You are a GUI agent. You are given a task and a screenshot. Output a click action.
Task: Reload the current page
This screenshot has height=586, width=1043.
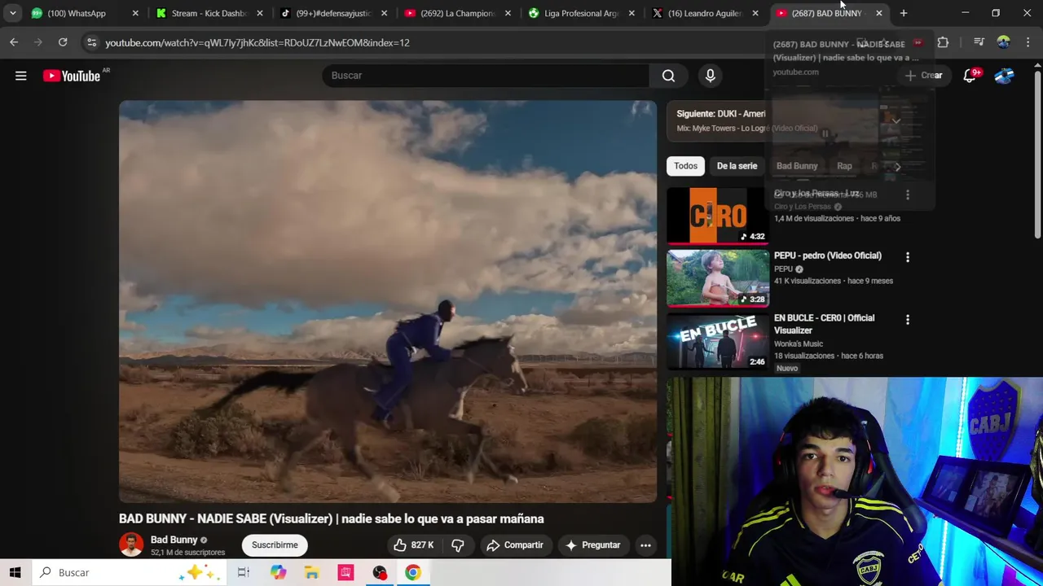coord(63,42)
